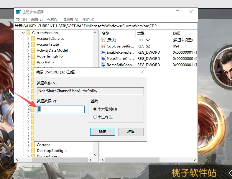Click the CurrentVersion folder icon

pos(28,33)
